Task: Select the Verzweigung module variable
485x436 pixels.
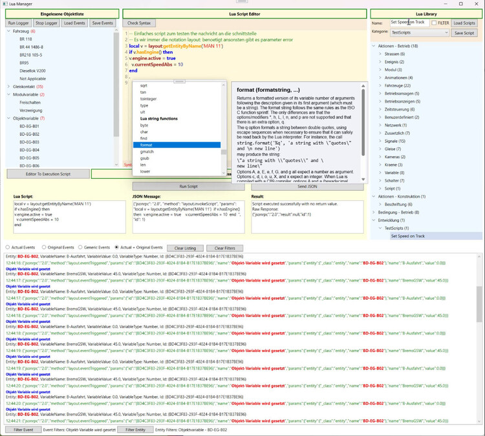Action: (x=31, y=110)
